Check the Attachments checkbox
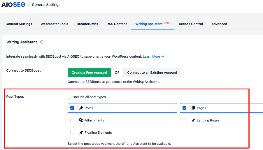 point(72,120)
